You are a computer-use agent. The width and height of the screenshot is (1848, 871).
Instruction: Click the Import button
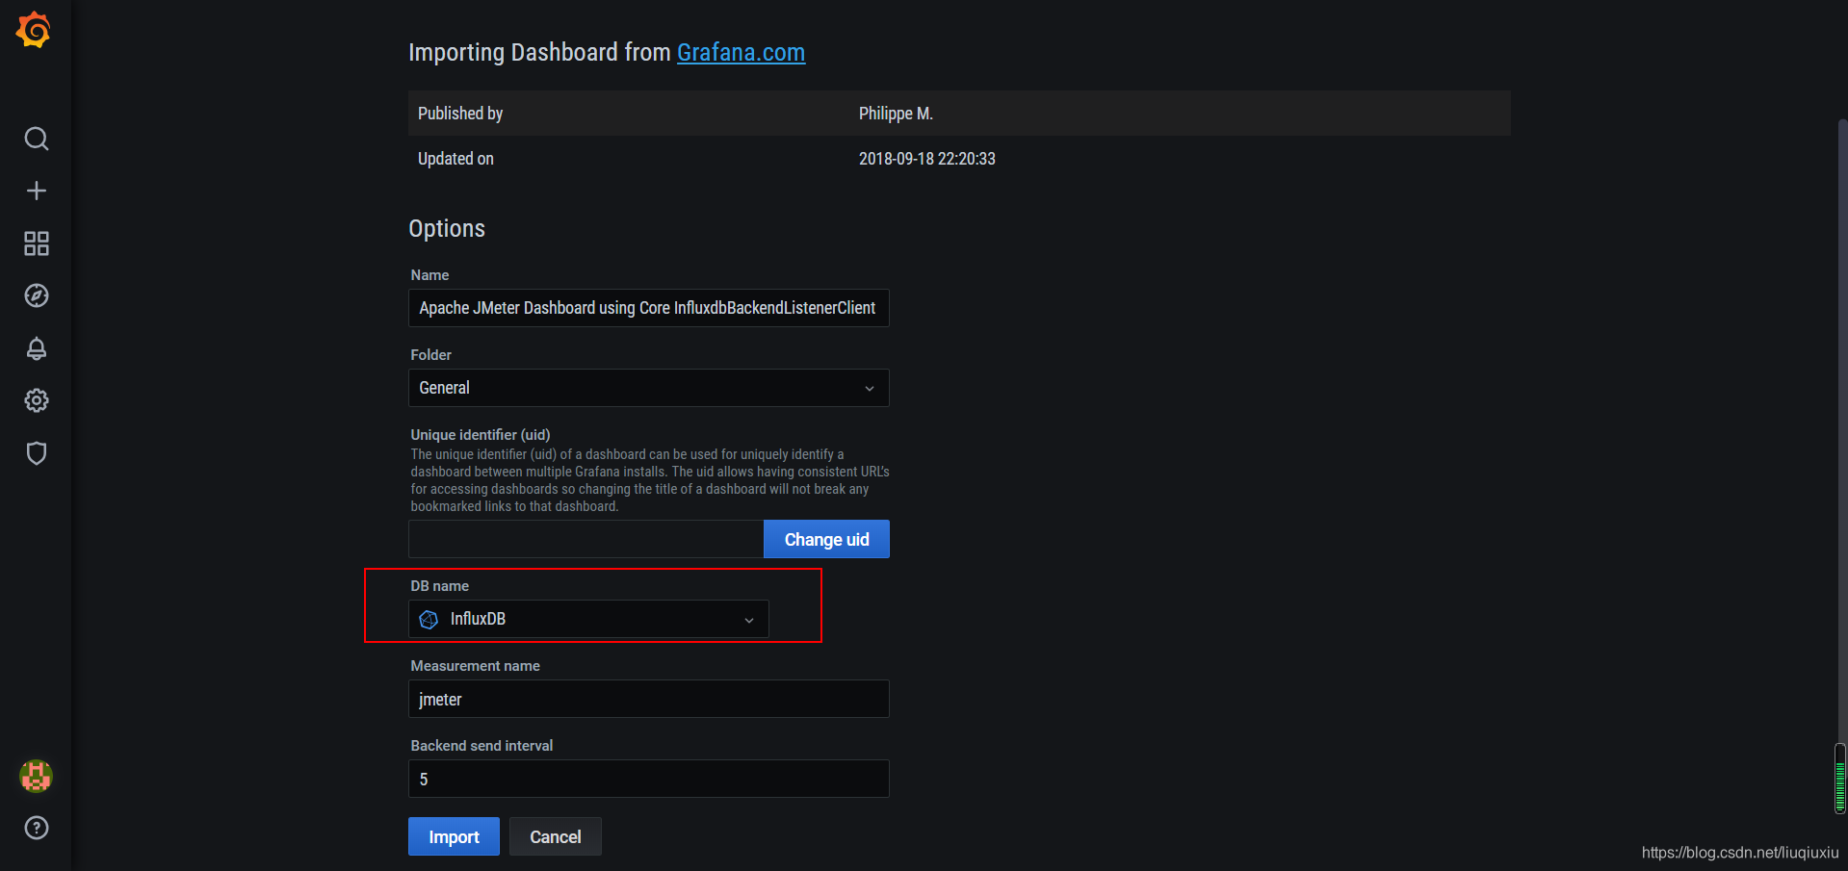click(454, 836)
